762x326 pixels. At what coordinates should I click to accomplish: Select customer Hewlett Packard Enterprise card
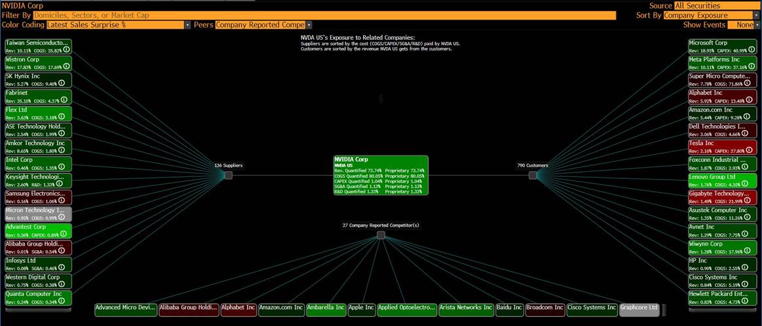point(723,298)
